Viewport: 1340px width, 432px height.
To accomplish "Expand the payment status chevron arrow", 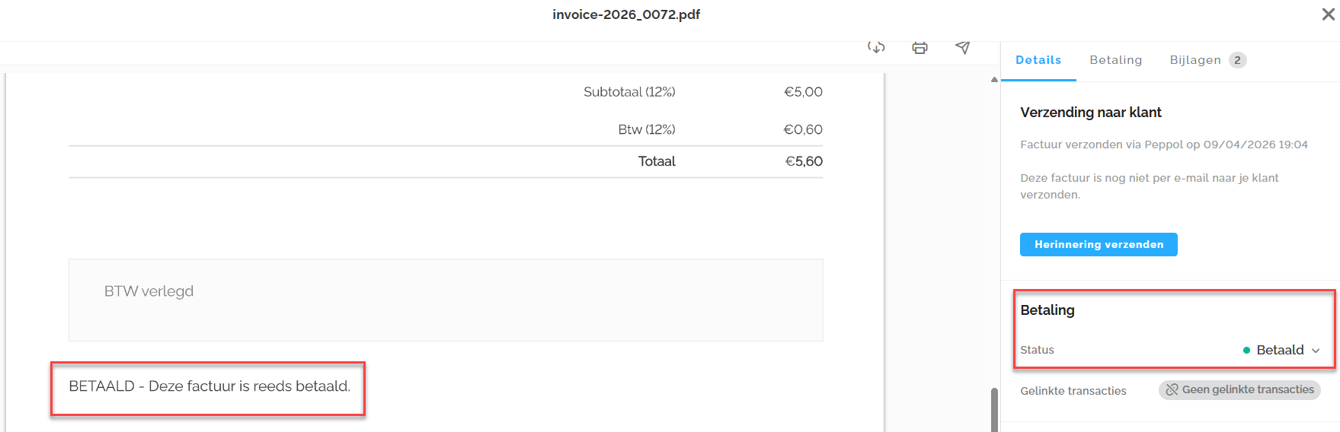I will pos(1316,351).
